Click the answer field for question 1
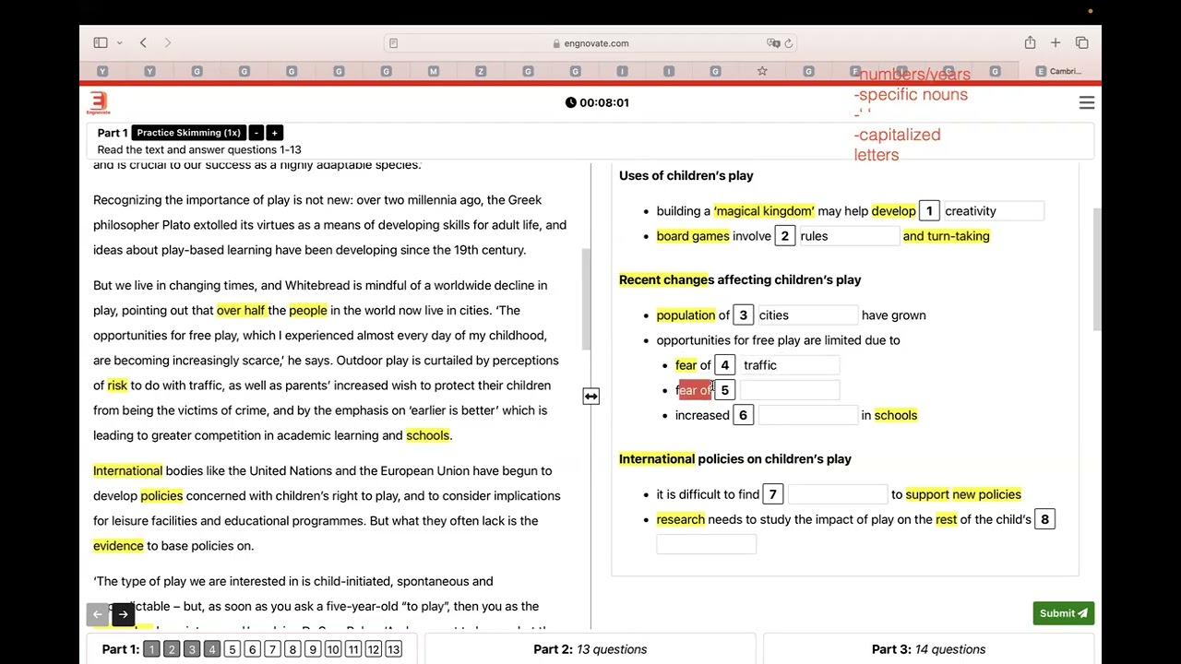Screen dimensions: 1181x664 coord(993,211)
